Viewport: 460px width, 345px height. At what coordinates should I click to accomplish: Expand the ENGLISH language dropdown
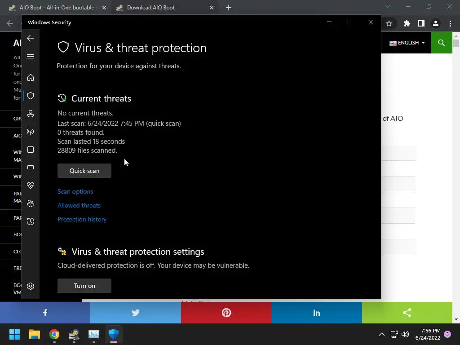[407, 43]
